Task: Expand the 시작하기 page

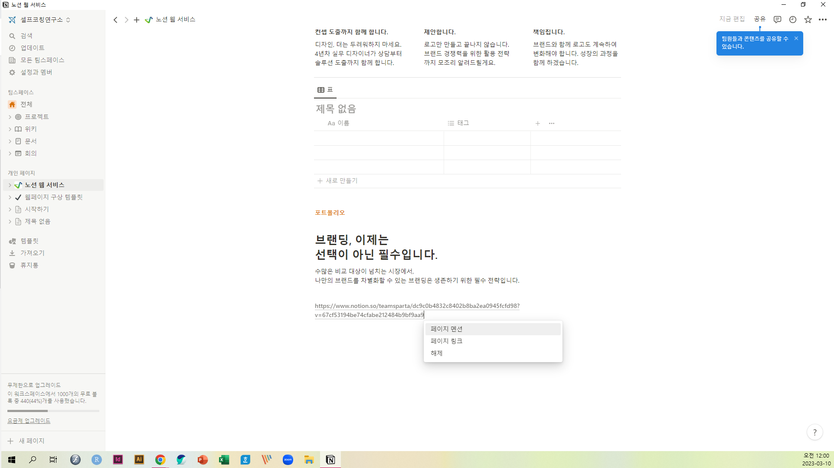Action: [x=10, y=209]
